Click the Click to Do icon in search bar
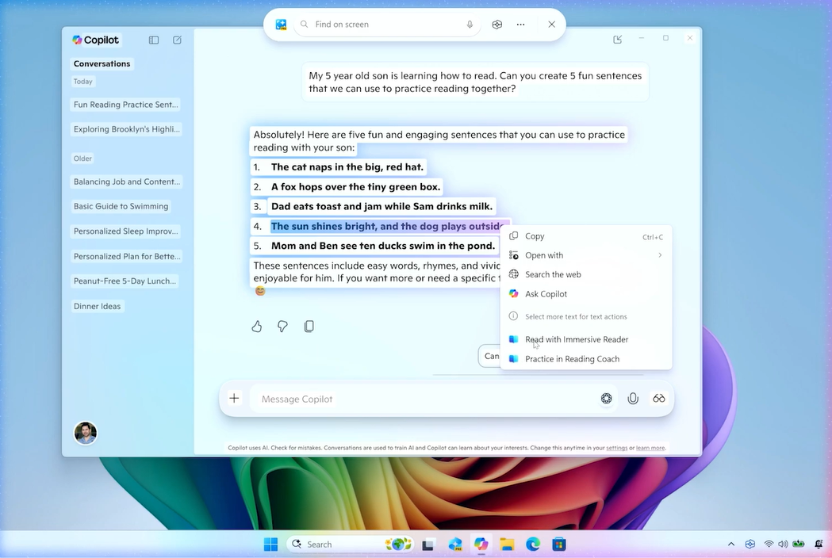Screen dimensions: 832x558 pos(281,25)
